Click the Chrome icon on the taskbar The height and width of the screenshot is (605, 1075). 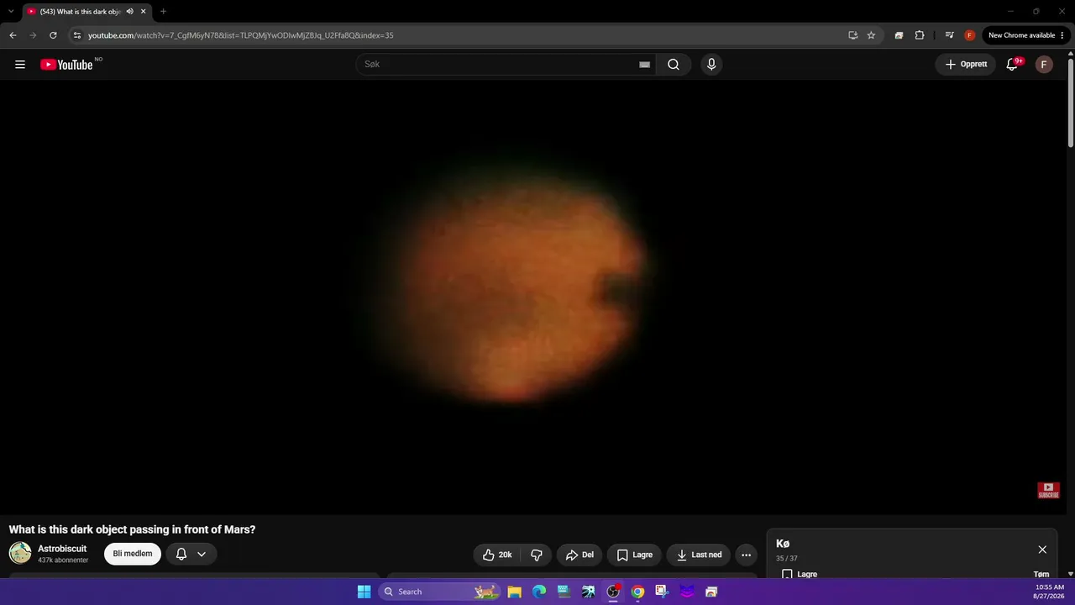pos(637,592)
